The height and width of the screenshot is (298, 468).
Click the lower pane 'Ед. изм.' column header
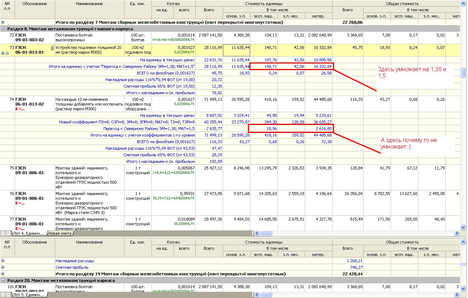(138, 248)
